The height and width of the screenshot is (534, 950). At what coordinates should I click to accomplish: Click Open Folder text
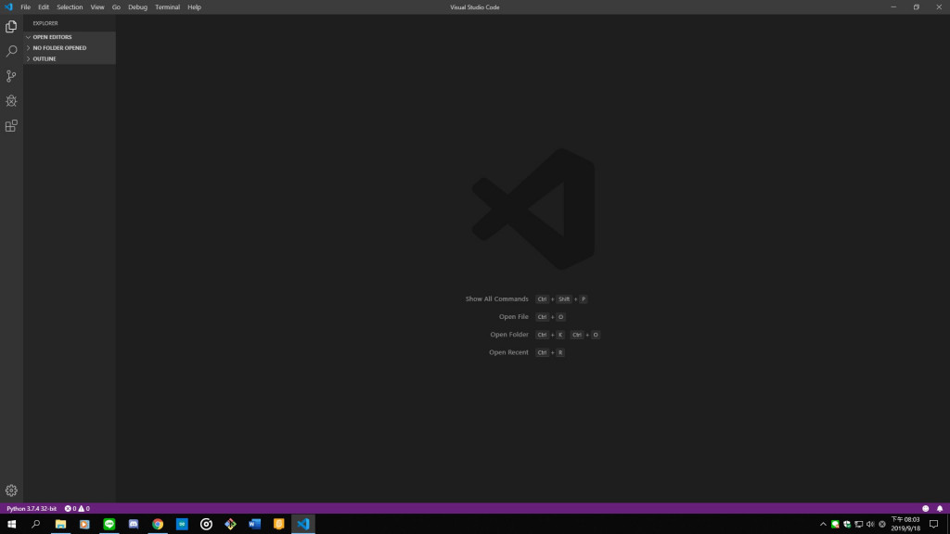509,334
